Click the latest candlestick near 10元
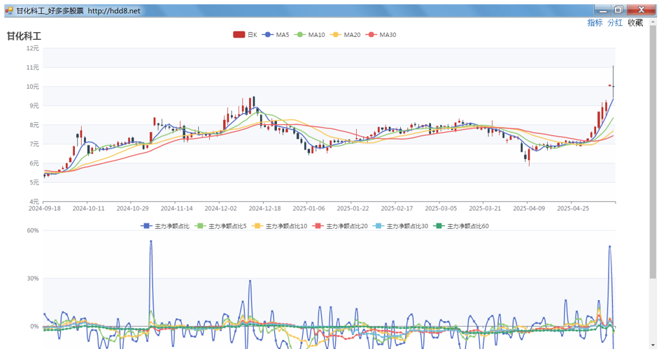This screenshot has height=349, width=659. (614, 87)
